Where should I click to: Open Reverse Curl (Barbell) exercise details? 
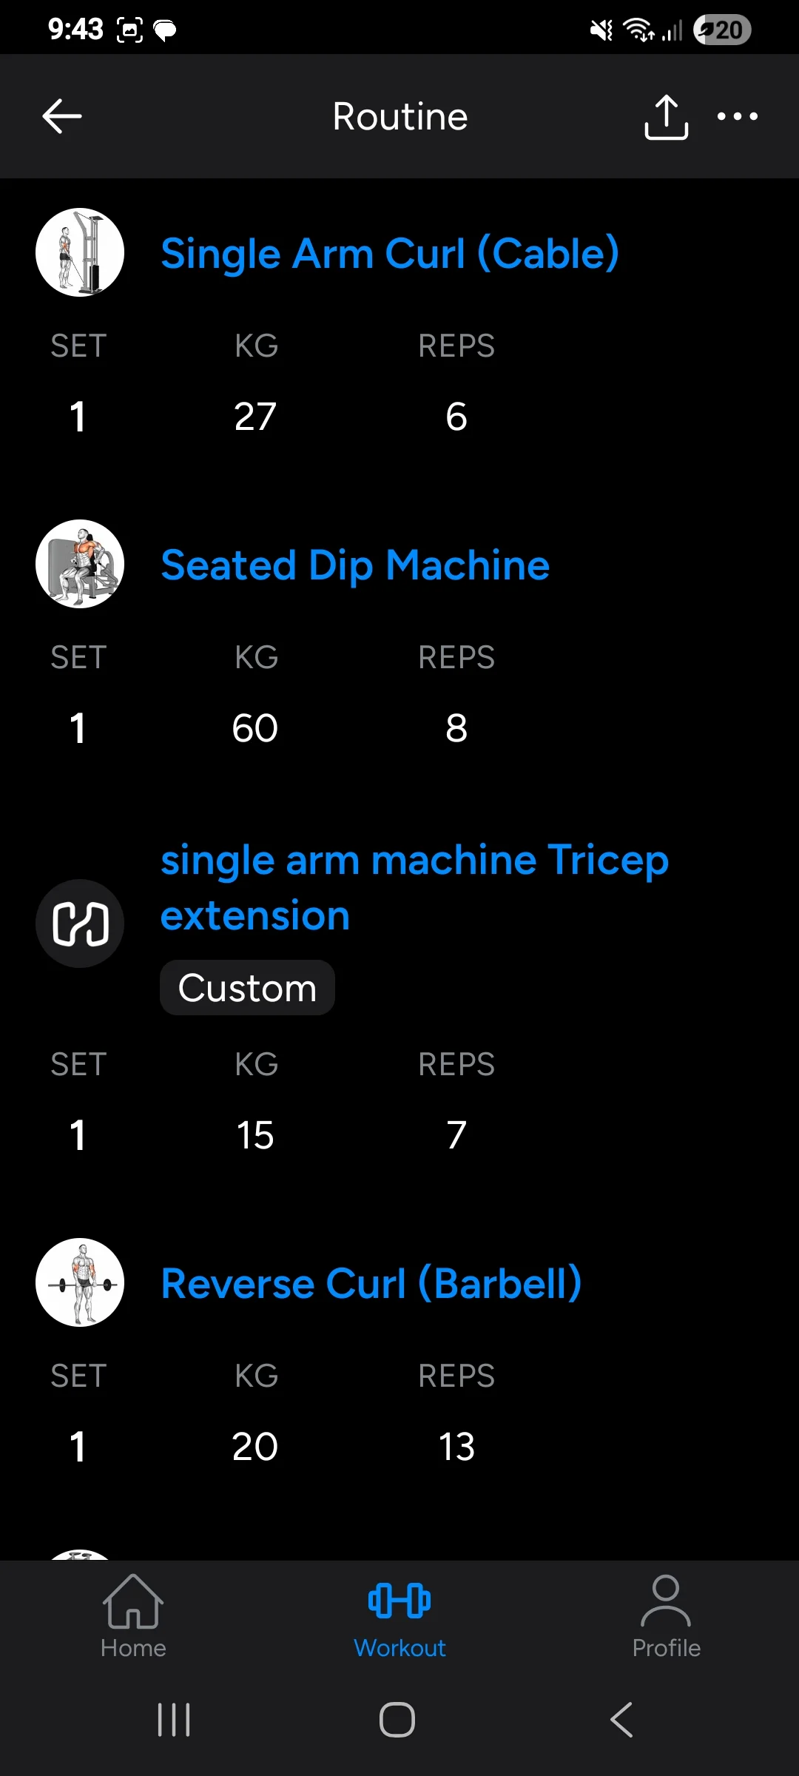click(371, 1284)
